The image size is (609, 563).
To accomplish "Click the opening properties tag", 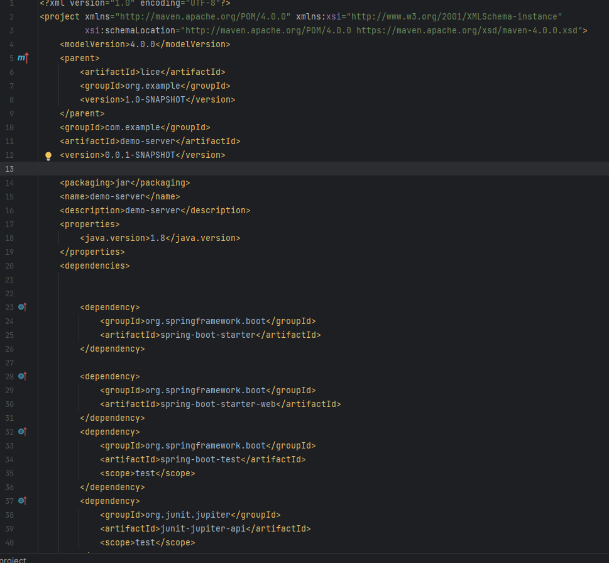I will (90, 224).
